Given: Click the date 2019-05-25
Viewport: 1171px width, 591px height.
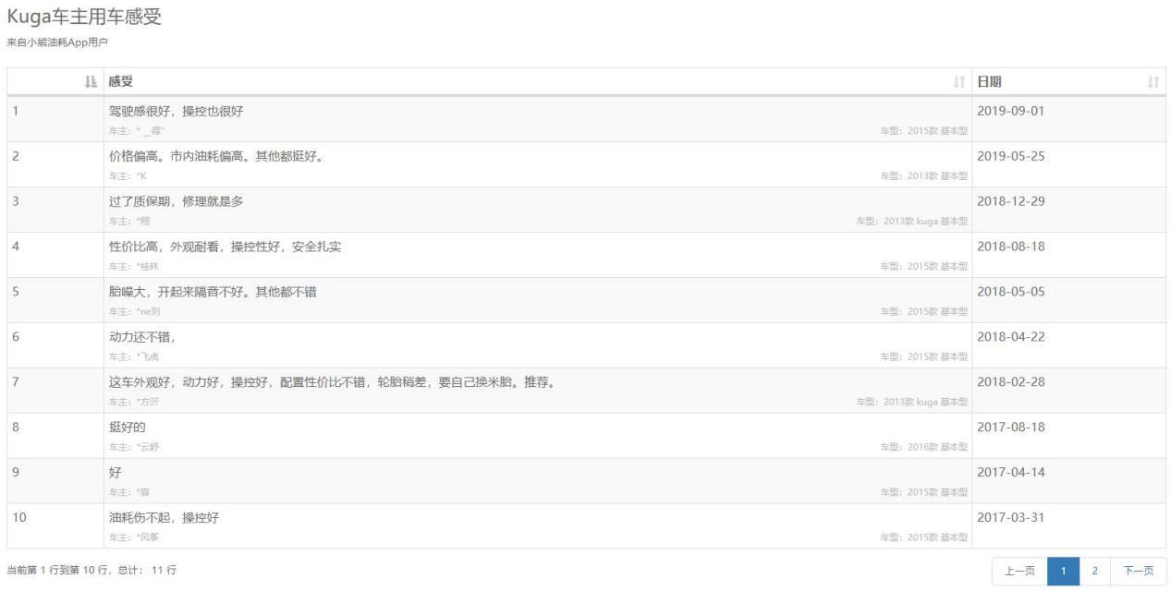Looking at the screenshot, I should [x=1011, y=156].
